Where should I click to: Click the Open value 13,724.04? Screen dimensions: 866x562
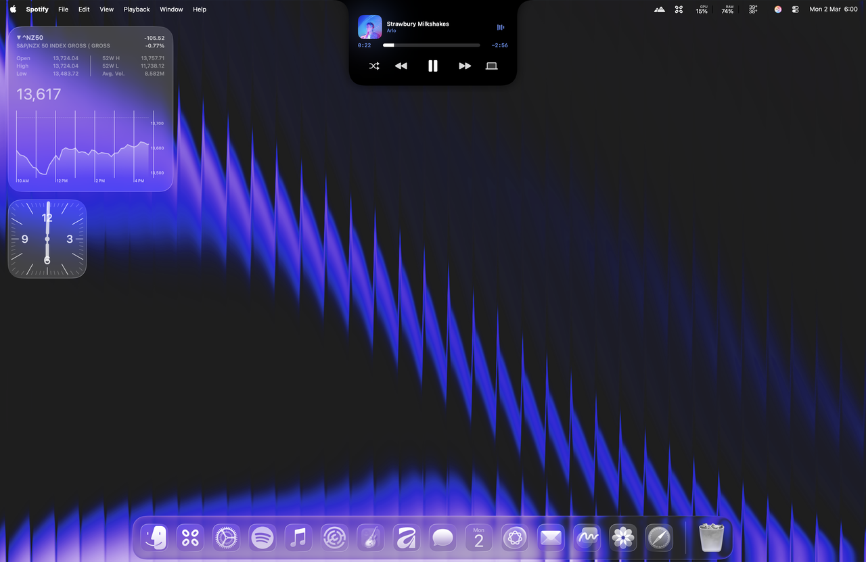[x=66, y=58]
